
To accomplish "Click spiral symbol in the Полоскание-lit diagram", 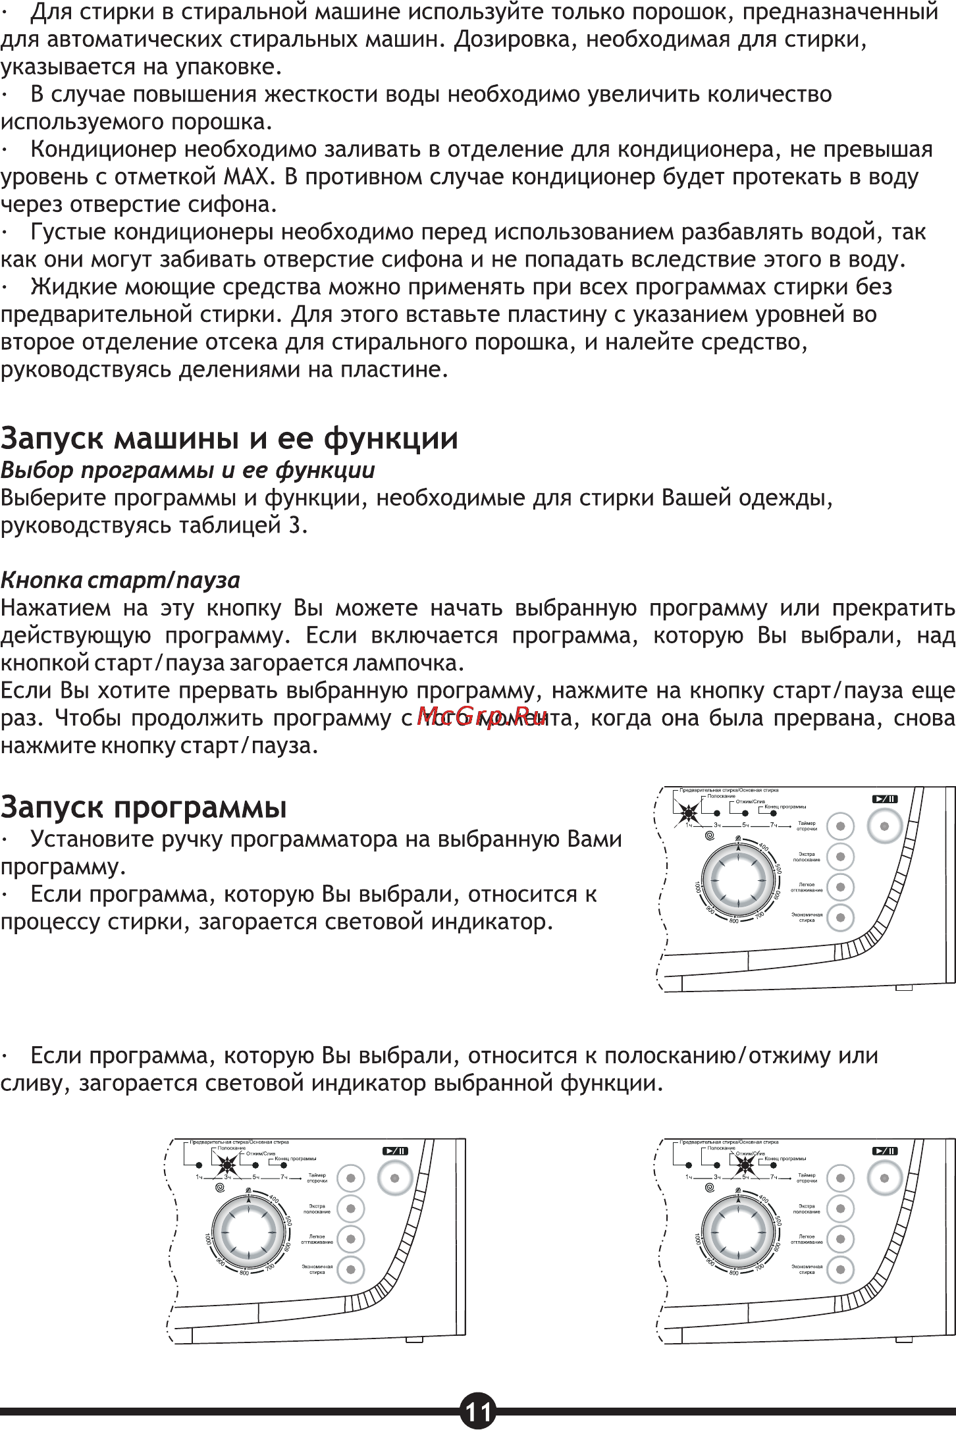I will tap(220, 1188).
